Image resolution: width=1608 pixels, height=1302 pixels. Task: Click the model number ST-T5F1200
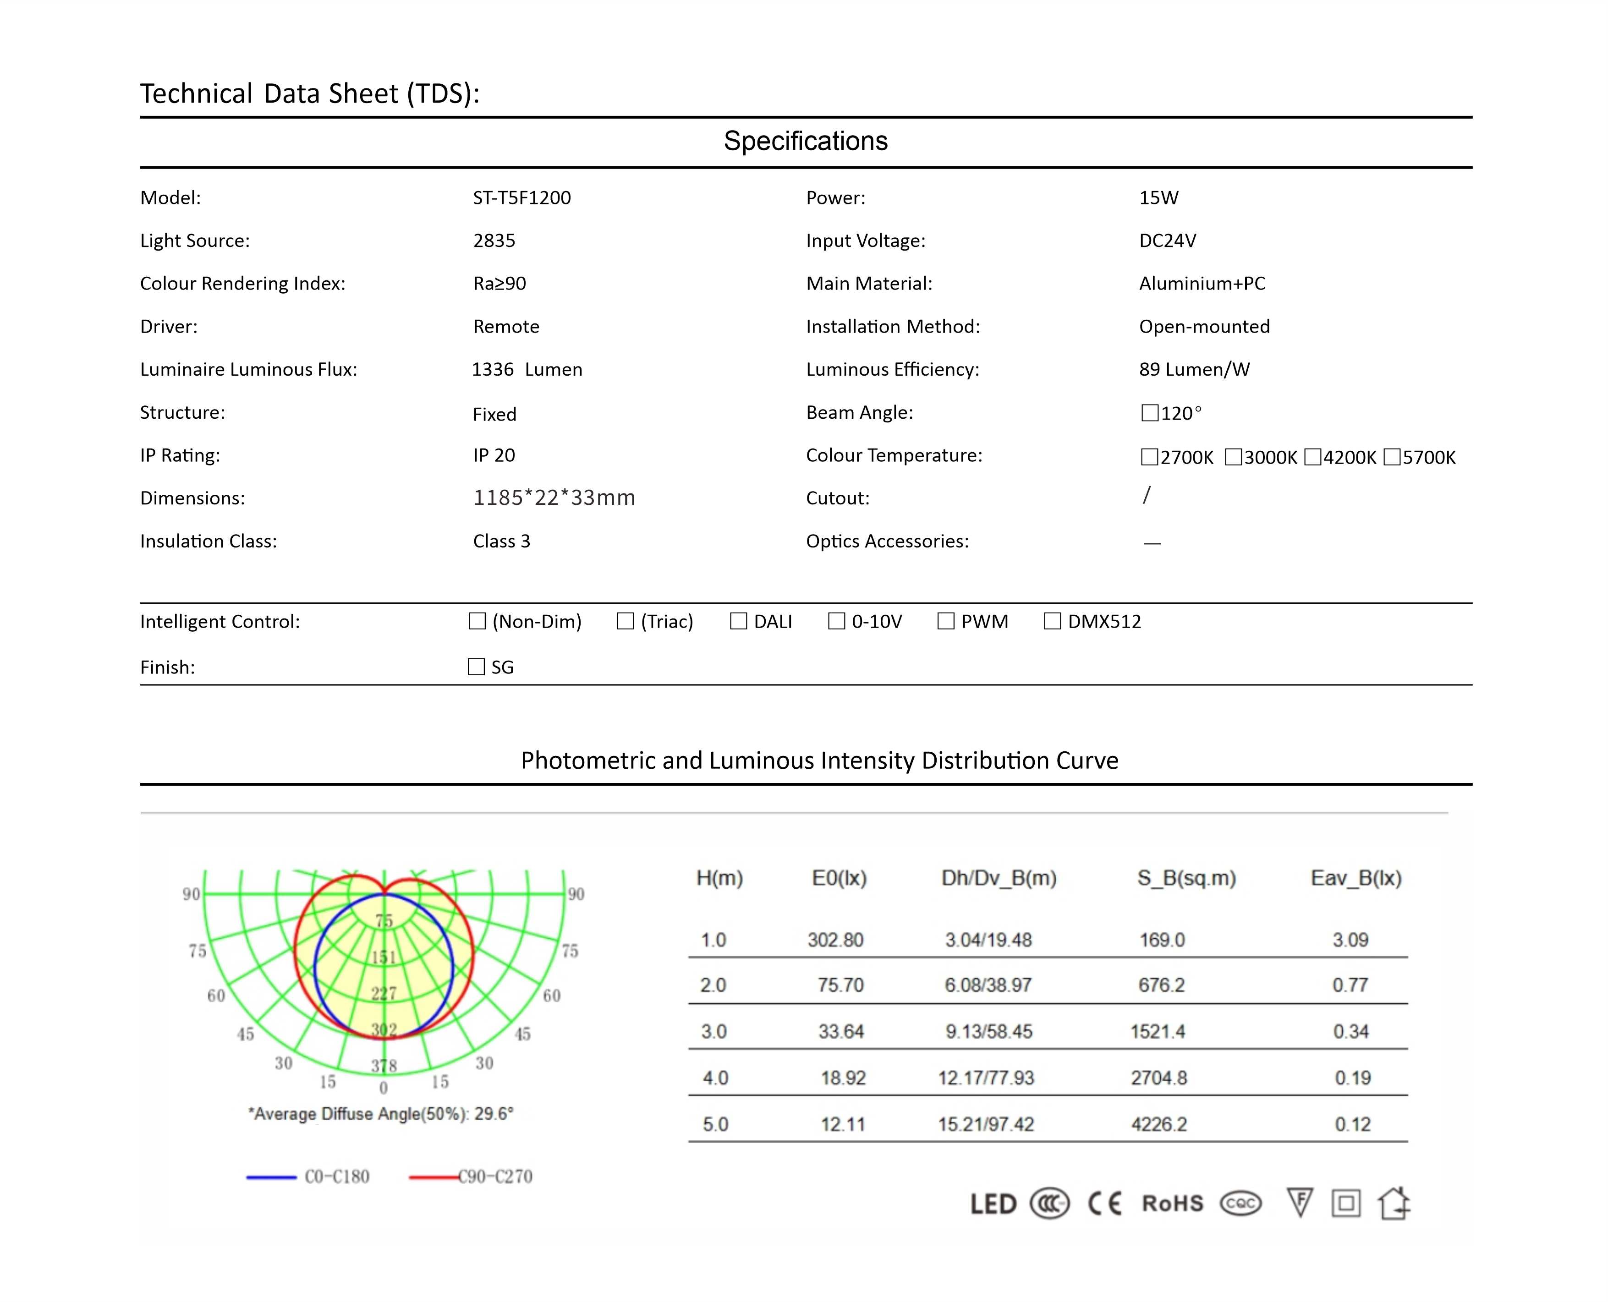(522, 198)
